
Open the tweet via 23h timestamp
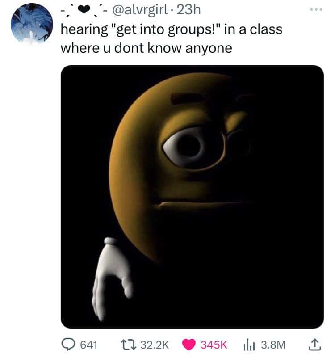(188, 10)
